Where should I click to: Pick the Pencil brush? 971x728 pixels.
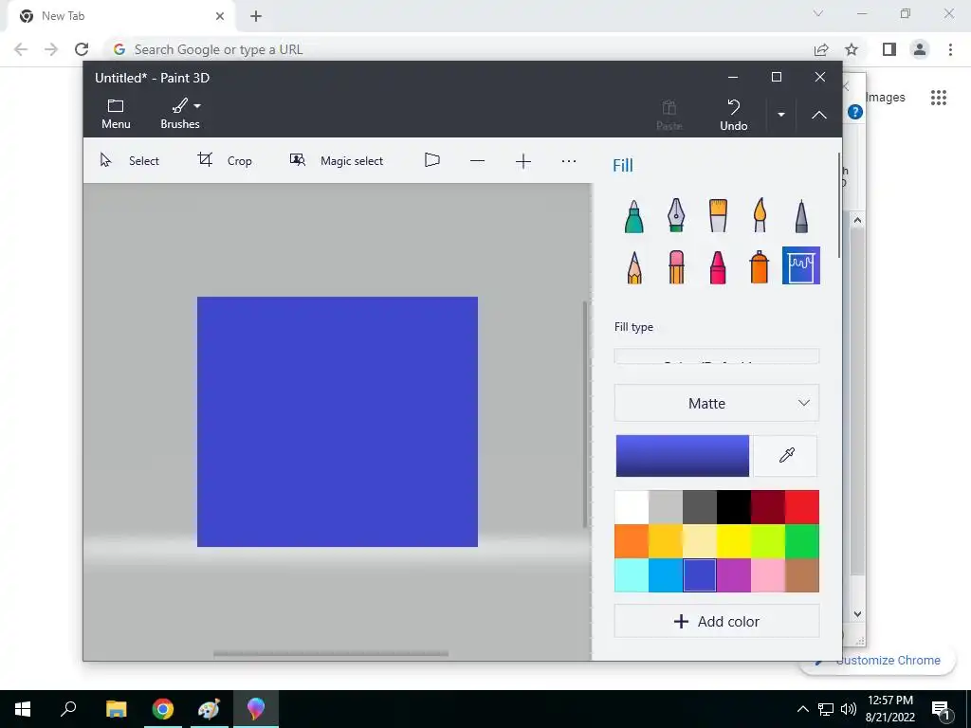tap(633, 266)
